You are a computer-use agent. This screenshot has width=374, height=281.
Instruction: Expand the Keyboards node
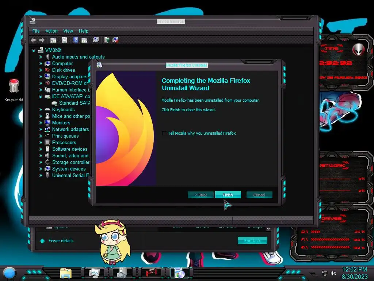point(40,109)
